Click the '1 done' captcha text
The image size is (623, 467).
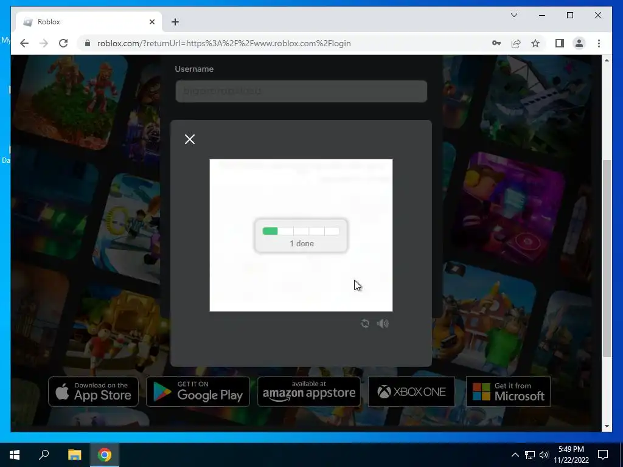tap(302, 243)
